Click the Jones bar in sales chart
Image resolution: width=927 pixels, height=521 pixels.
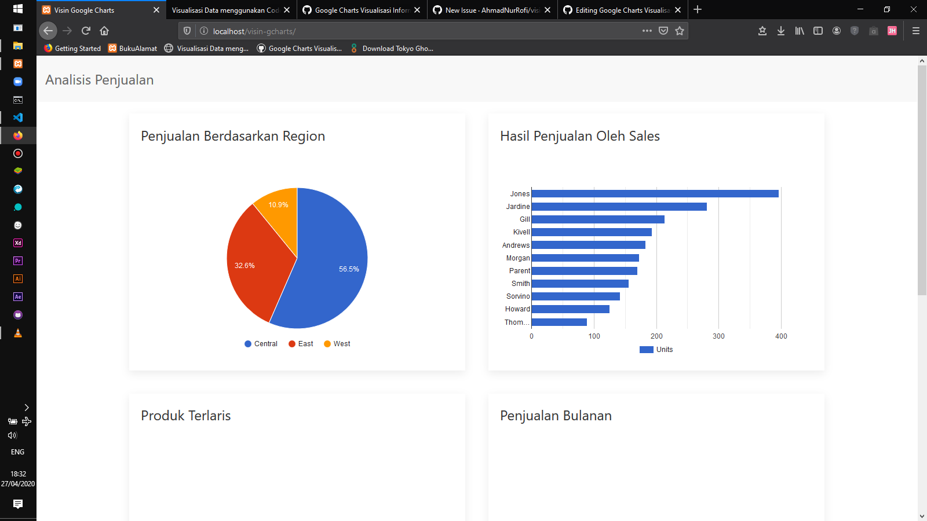tap(655, 193)
